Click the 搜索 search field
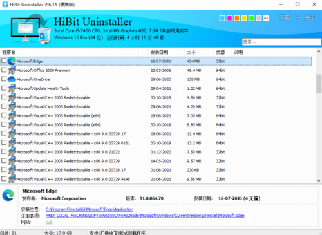This screenshot has width=322, height=235. coord(281,42)
